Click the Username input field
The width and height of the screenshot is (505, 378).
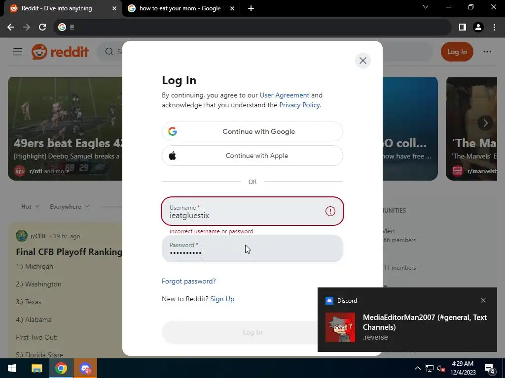[x=252, y=211]
